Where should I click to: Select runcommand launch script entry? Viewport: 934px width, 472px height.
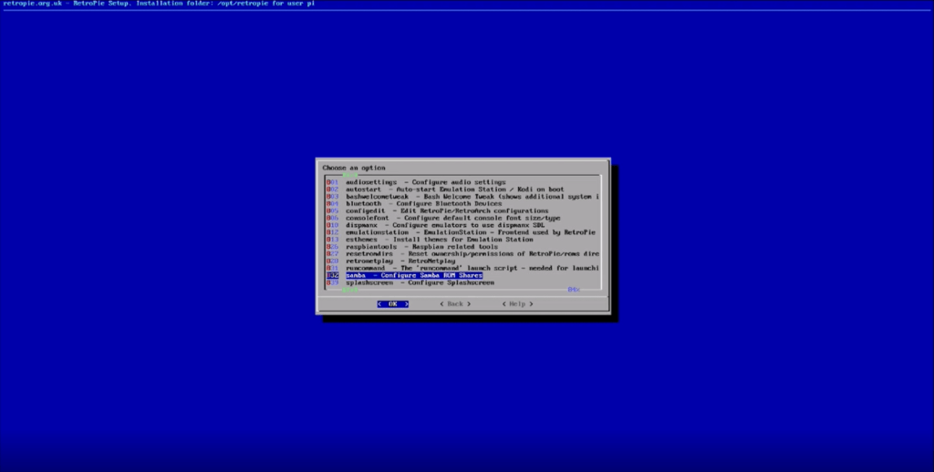coord(462,268)
